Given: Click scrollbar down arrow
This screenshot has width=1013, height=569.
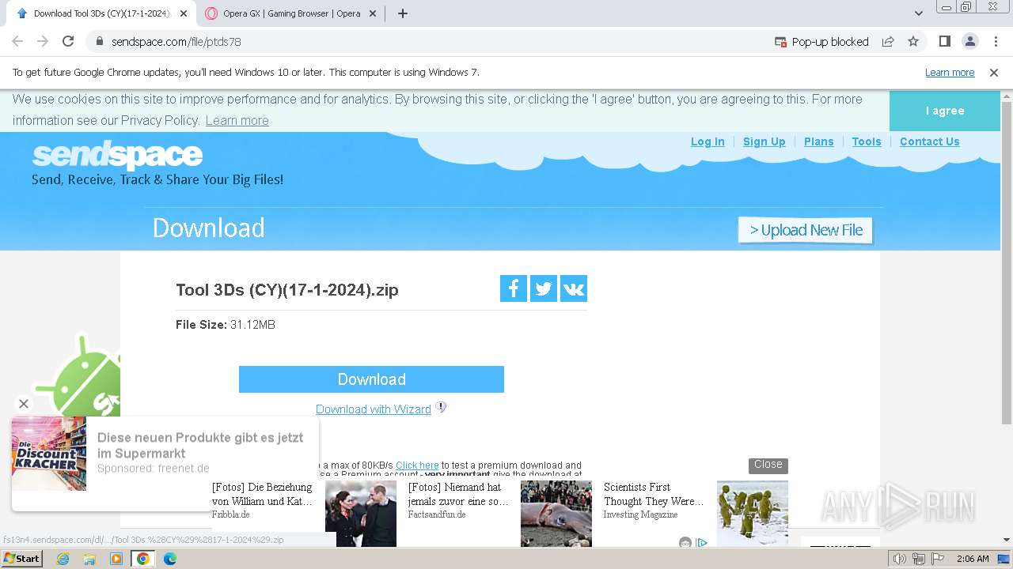Looking at the screenshot, I should [x=1007, y=540].
